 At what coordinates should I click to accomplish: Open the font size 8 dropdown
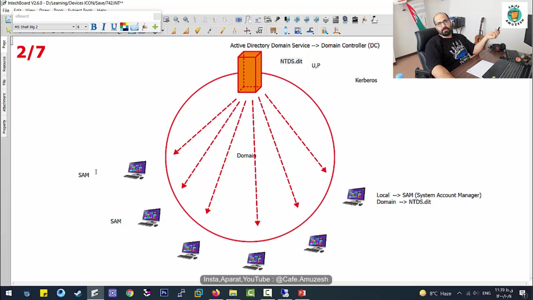pyautogui.click(x=82, y=27)
